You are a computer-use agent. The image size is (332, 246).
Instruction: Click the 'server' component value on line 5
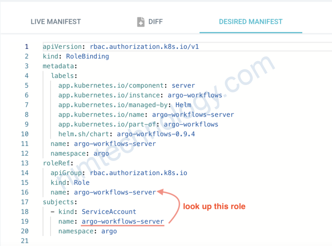coord(183,85)
